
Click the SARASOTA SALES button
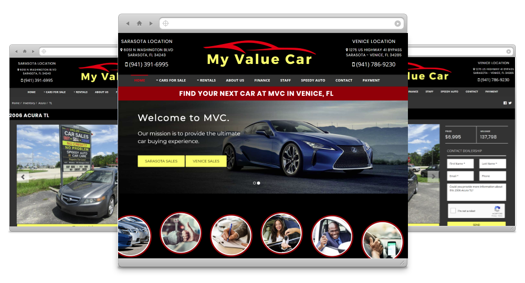point(161,161)
